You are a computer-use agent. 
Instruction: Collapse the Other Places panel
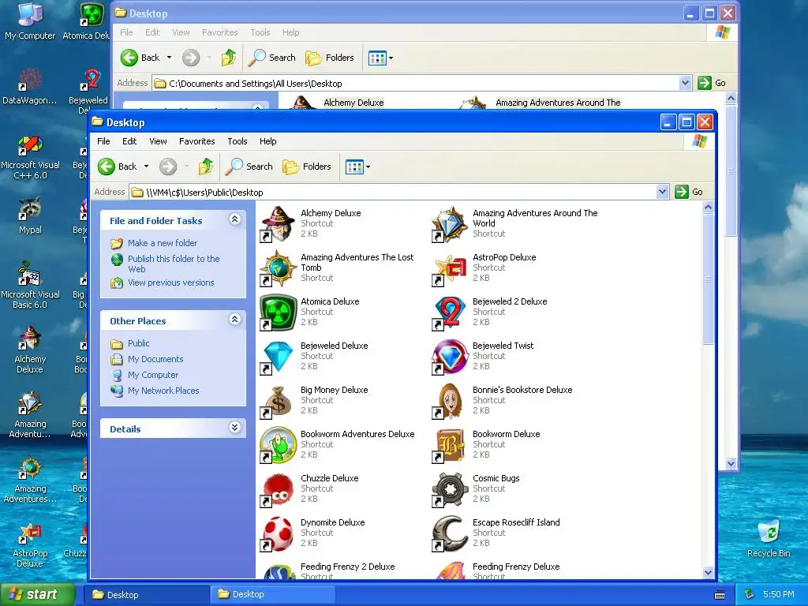(234, 320)
